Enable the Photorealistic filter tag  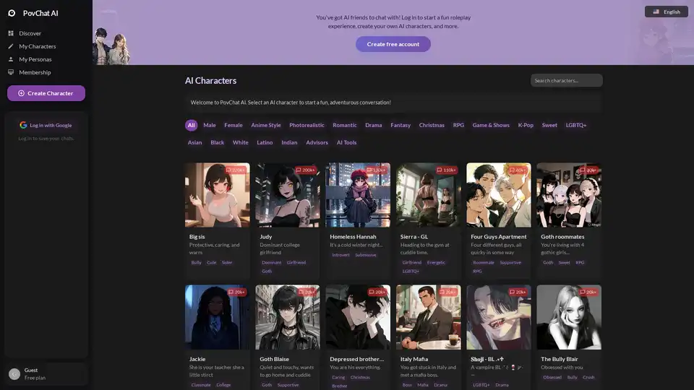(x=307, y=125)
